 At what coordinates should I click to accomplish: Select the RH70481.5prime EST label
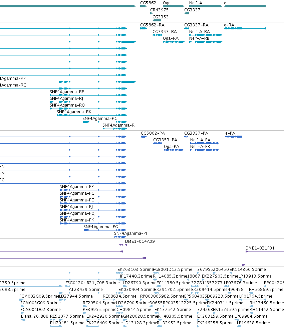tap(67, 323)
